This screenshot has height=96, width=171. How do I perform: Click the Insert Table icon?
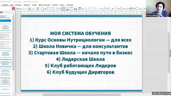point(80,9)
